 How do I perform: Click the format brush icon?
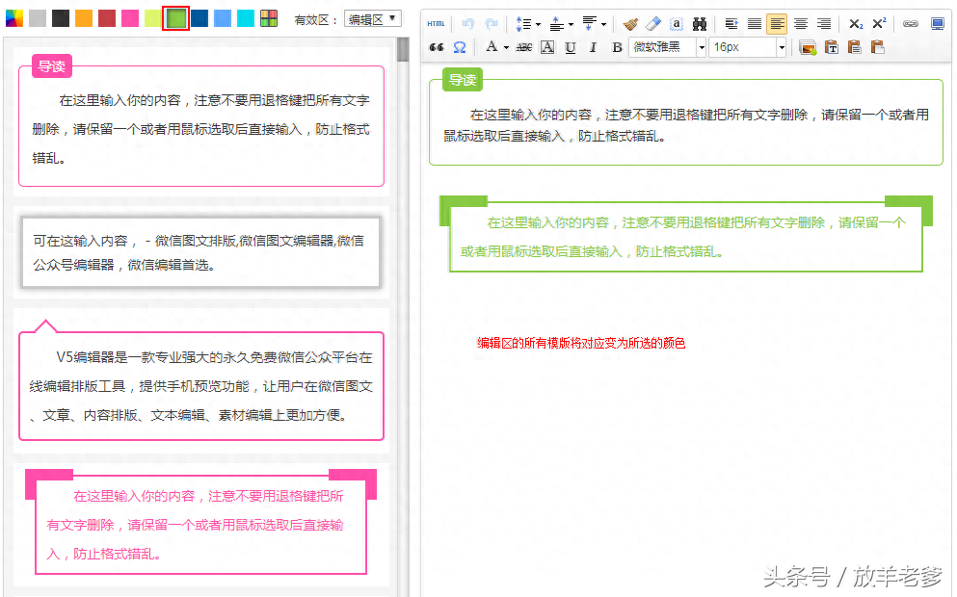630,24
